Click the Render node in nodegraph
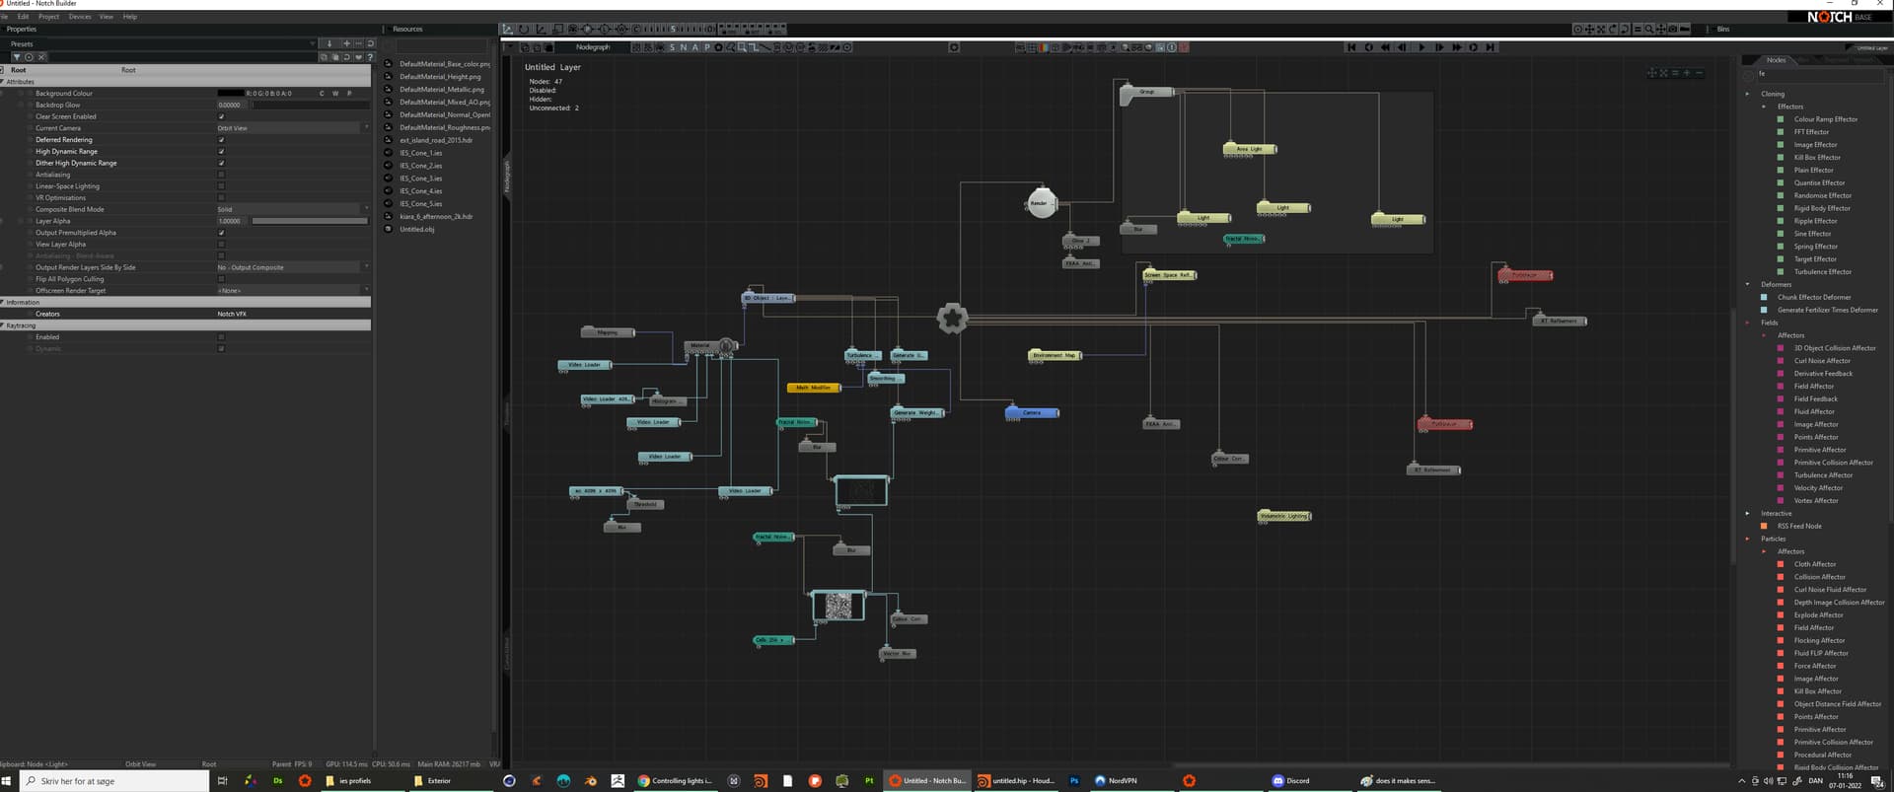1894x792 pixels. [1042, 203]
